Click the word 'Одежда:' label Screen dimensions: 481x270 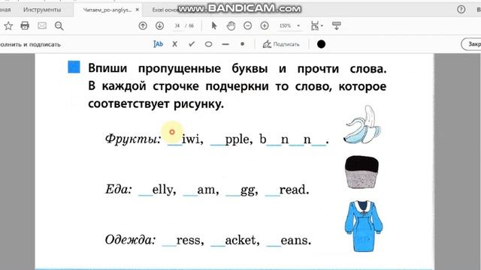(x=130, y=240)
